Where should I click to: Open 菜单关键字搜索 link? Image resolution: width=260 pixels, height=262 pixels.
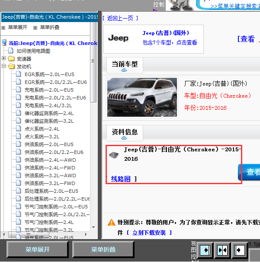tap(235, 6)
